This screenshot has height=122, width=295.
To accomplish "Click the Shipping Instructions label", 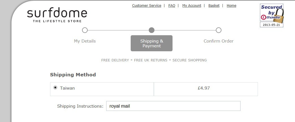I will 80,106.
